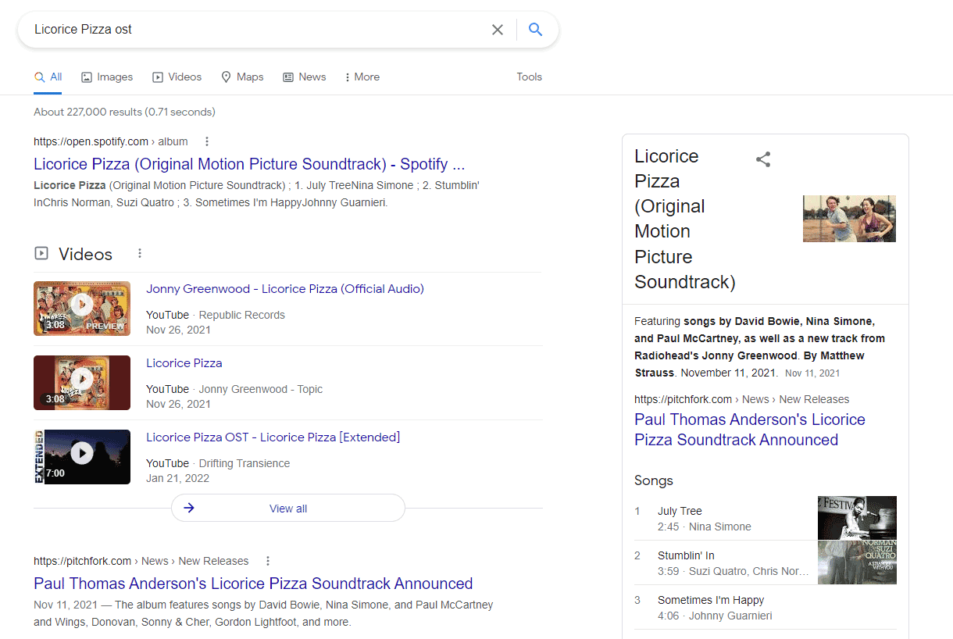Click the About 227,000 results text
Screen dimensions: 953x639
click(x=124, y=112)
